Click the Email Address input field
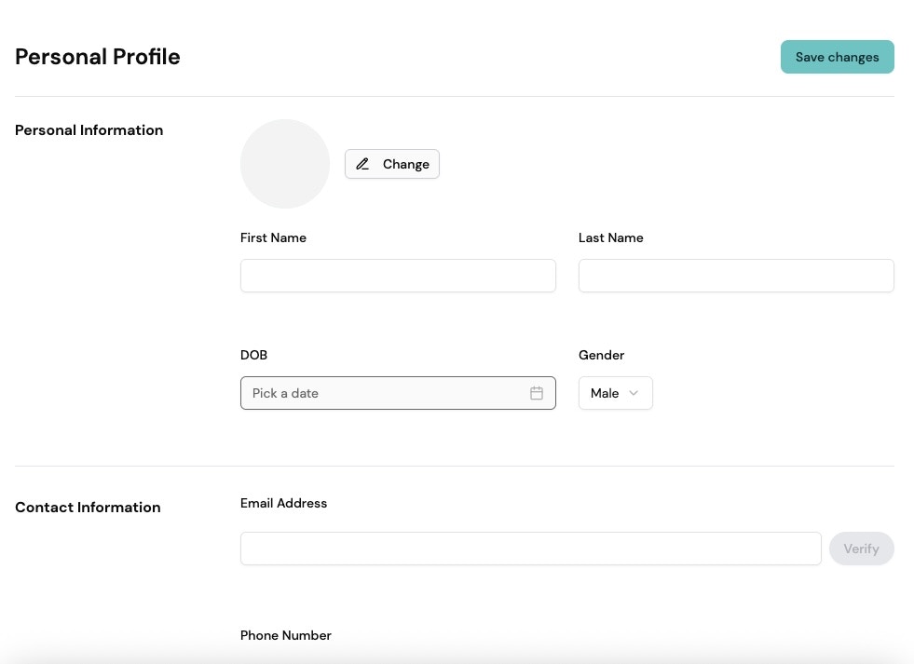Image resolution: width=914 pixels, height=664 pixels. pyautogui.click(x=530, y=549)
